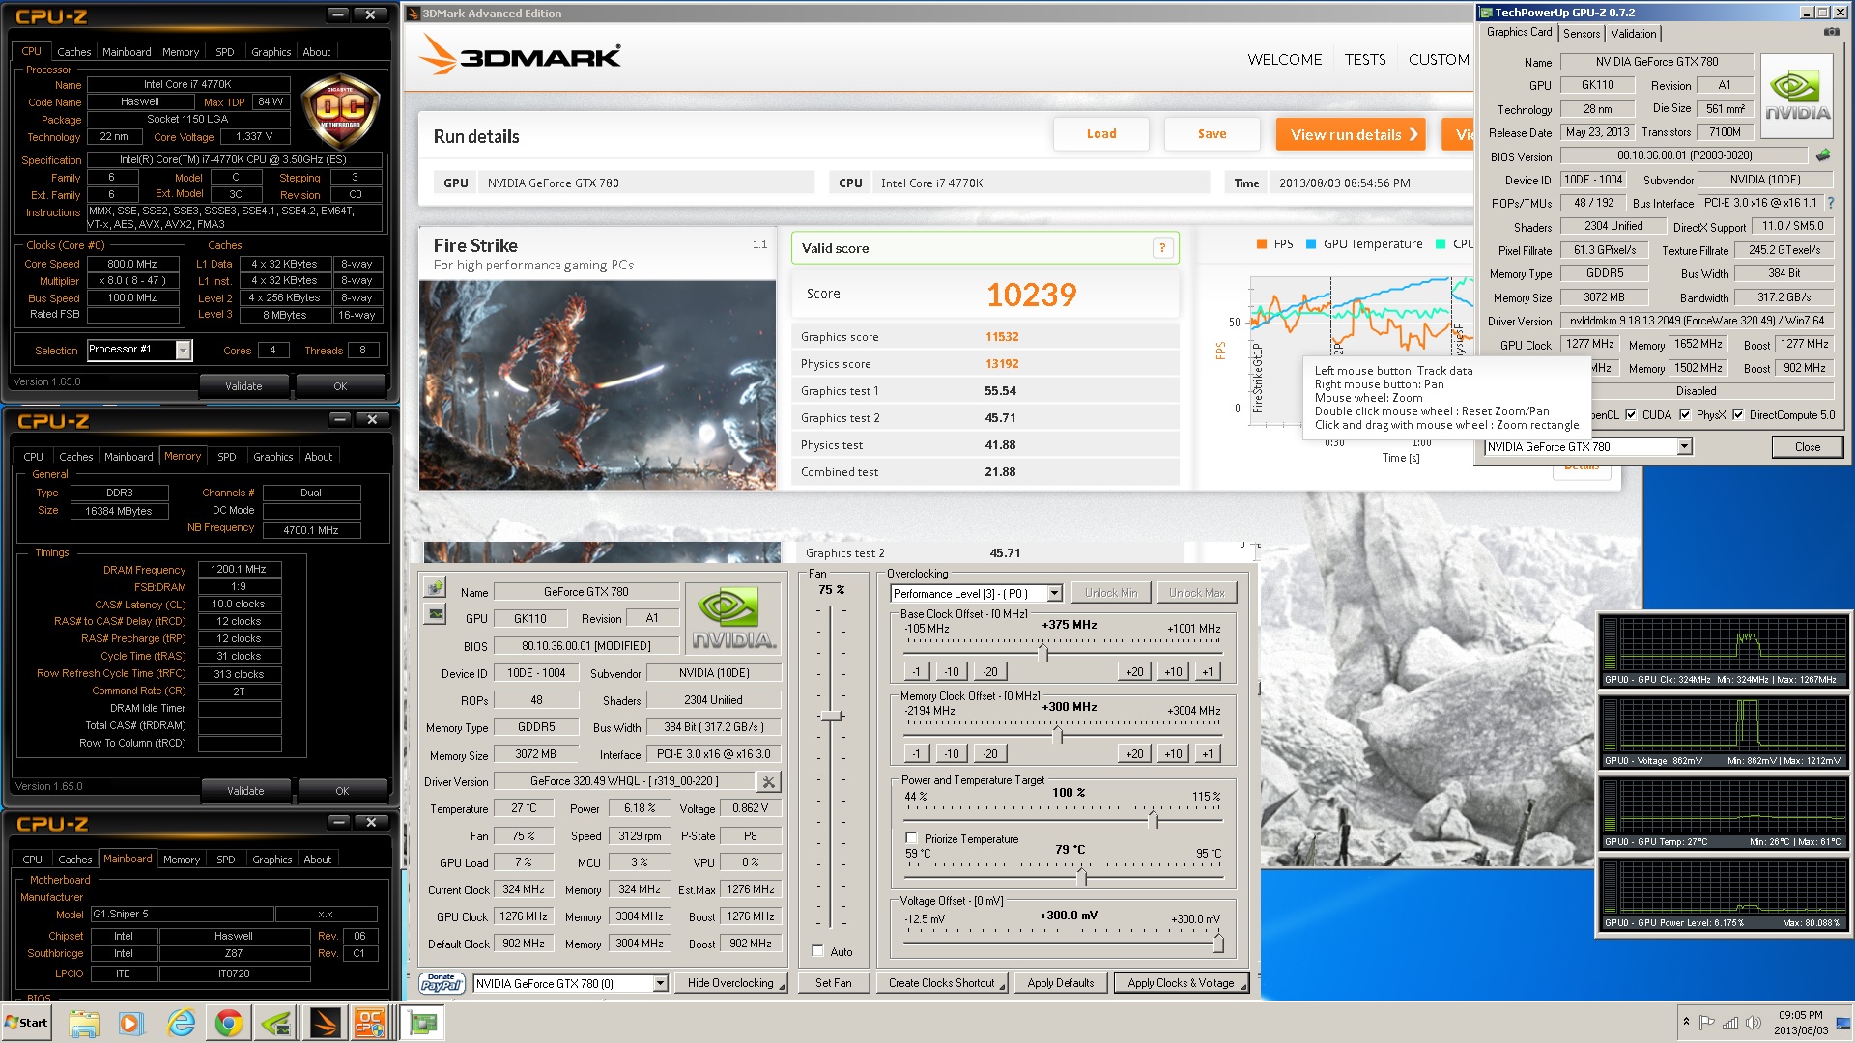Toggle the Auto fan checkbox
1855x1043 pixels.
tap(817, 951)
